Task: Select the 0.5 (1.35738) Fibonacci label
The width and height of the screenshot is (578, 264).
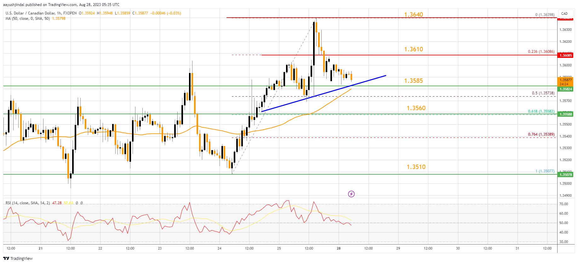Action: [543, 93]
